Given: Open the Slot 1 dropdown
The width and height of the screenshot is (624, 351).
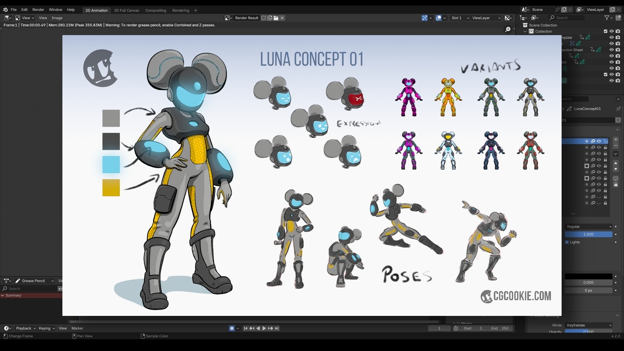Looking at the screenshot, I should 459,18.
